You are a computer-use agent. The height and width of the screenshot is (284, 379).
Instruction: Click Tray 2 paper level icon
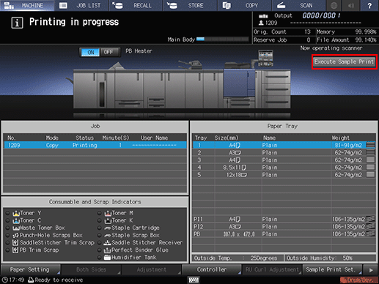[x=370, y=152]
